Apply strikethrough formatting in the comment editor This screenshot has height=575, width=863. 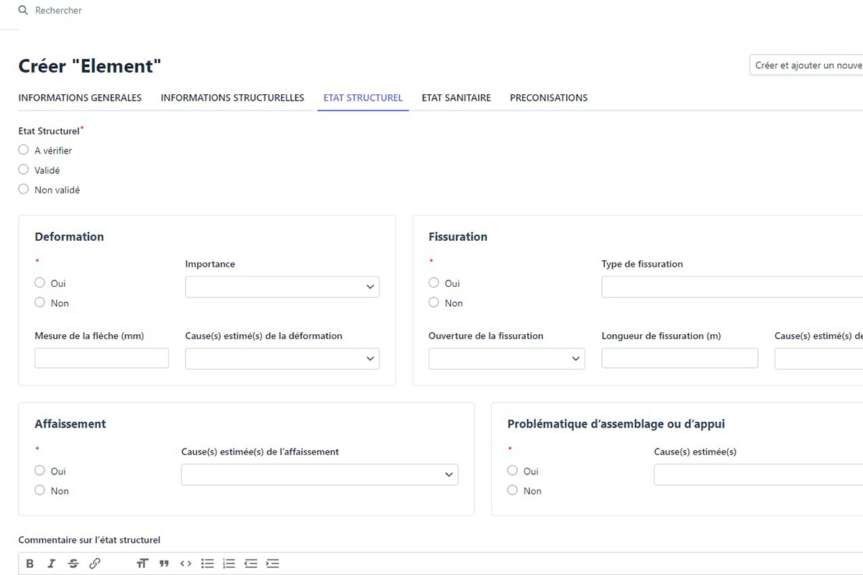click(x=73, y=563)
